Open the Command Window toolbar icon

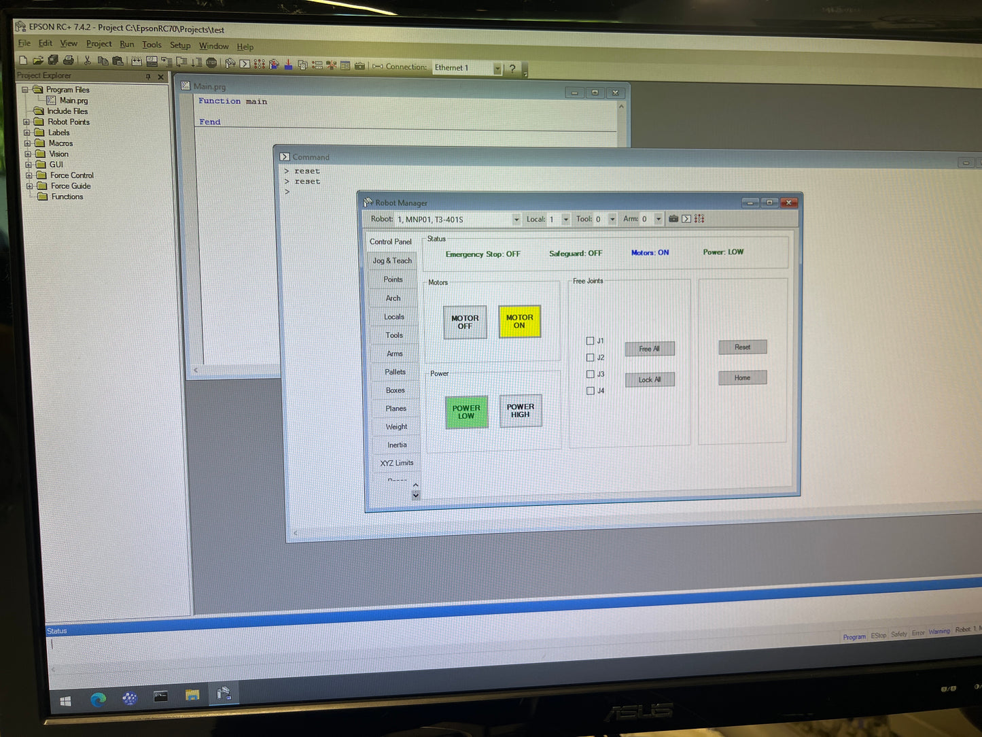click(x=245, y=63)
